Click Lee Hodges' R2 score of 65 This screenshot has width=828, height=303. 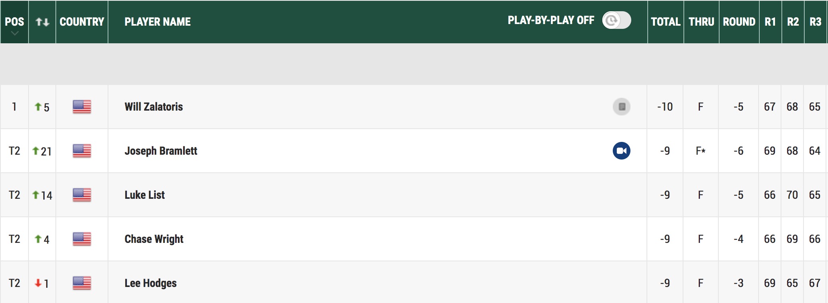click(x=792, y=283)
